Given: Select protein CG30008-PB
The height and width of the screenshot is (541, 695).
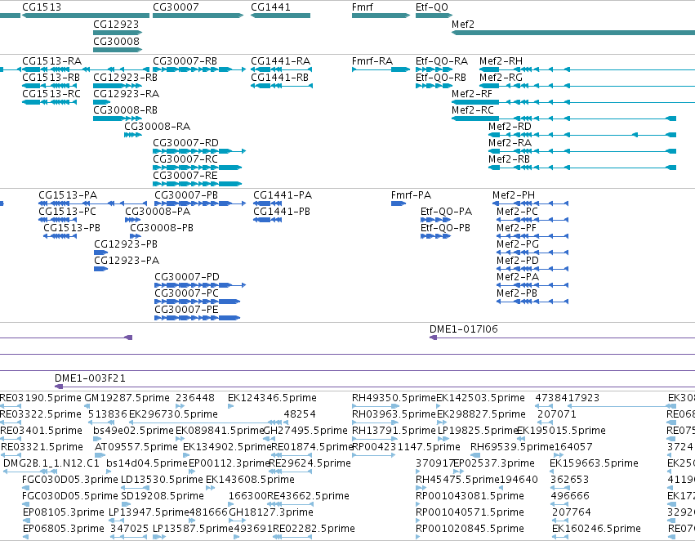Looking at the screenshot, I should pyautogui.click(x=162, y=228).
